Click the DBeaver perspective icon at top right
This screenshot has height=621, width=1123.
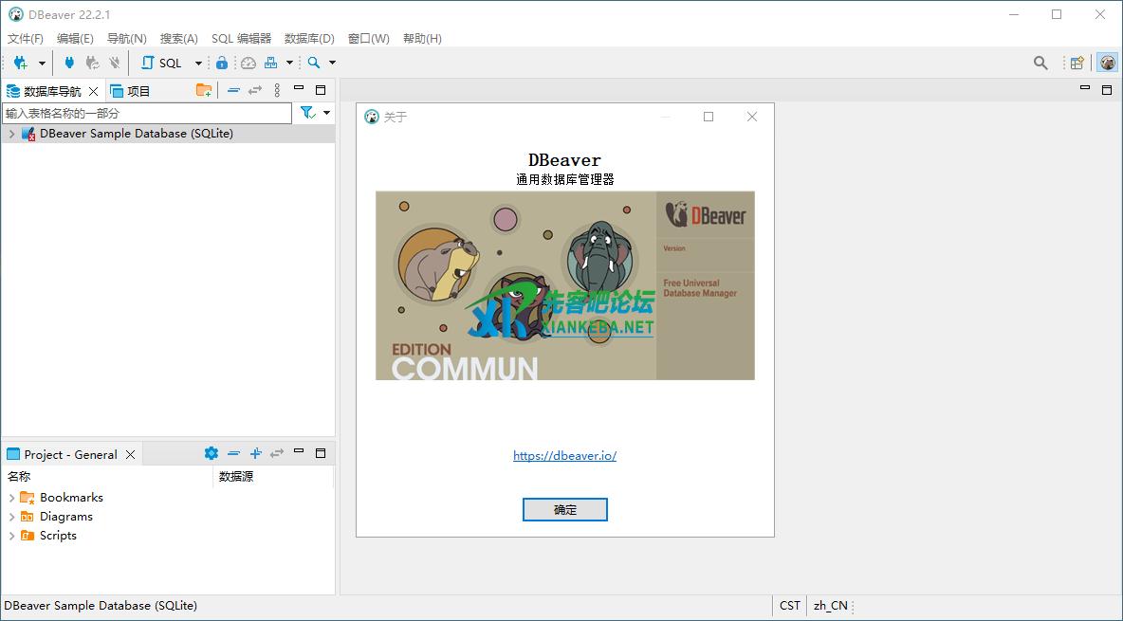pos(1107,63)
